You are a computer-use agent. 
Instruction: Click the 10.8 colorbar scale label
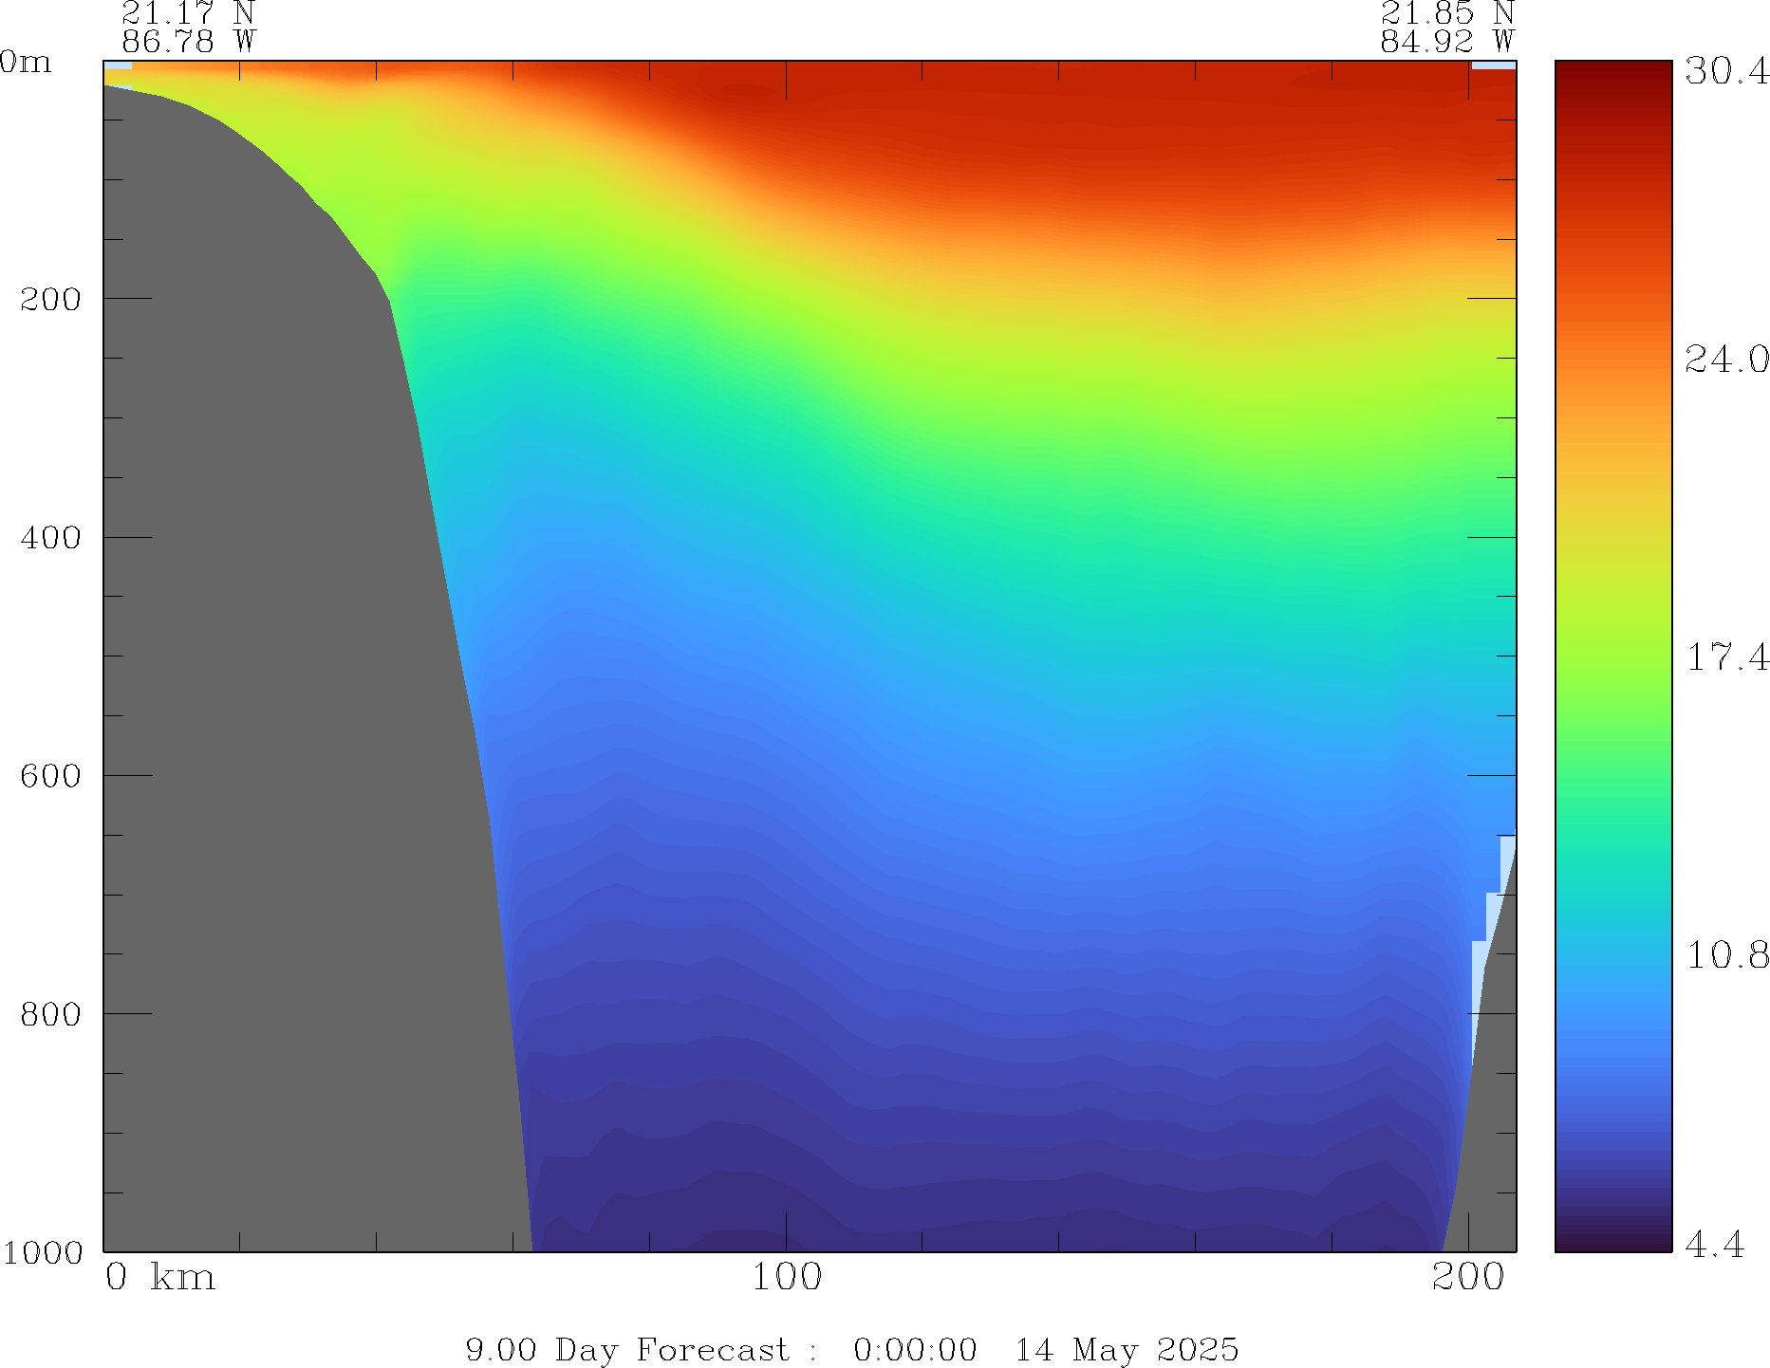tap(1726, 955)
